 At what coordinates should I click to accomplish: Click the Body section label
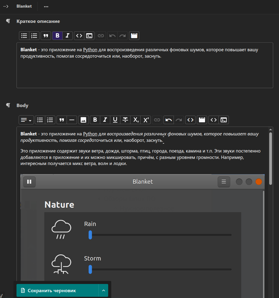(x=22, y=106)
